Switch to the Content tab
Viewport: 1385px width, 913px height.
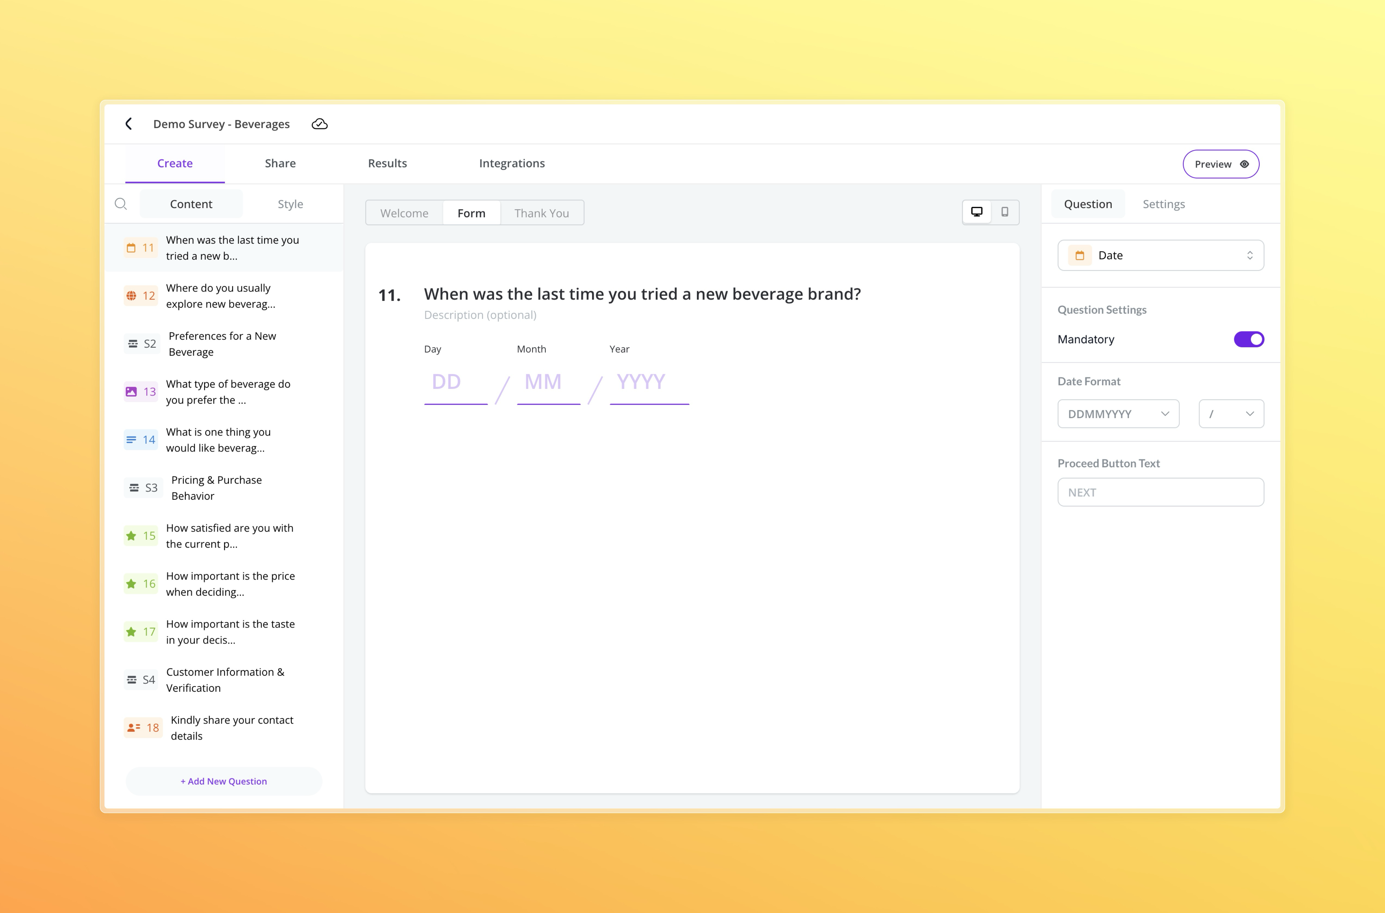(x=191, y=204)
